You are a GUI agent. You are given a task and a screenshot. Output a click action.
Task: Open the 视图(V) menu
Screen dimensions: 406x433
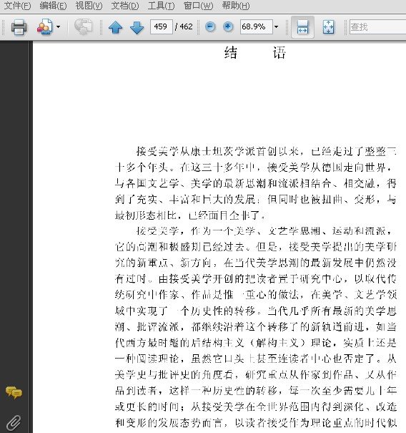tap(89, 6)
